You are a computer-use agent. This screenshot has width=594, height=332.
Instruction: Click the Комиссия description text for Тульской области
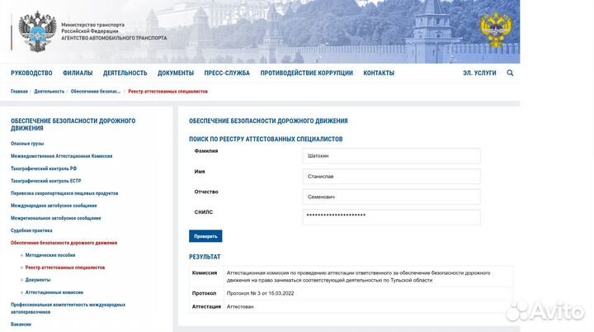click(358, 277)
